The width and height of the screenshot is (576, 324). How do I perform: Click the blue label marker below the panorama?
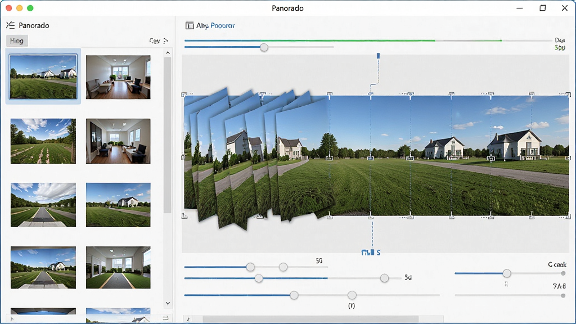(371, 253)
